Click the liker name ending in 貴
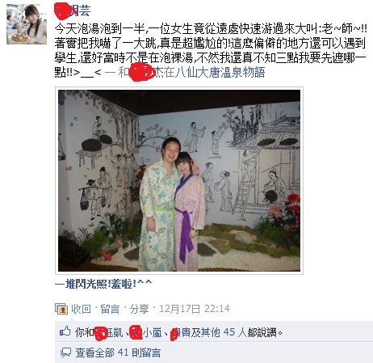Image resolution: width=373 pixels, height=363 pixels. coord(181,332)
